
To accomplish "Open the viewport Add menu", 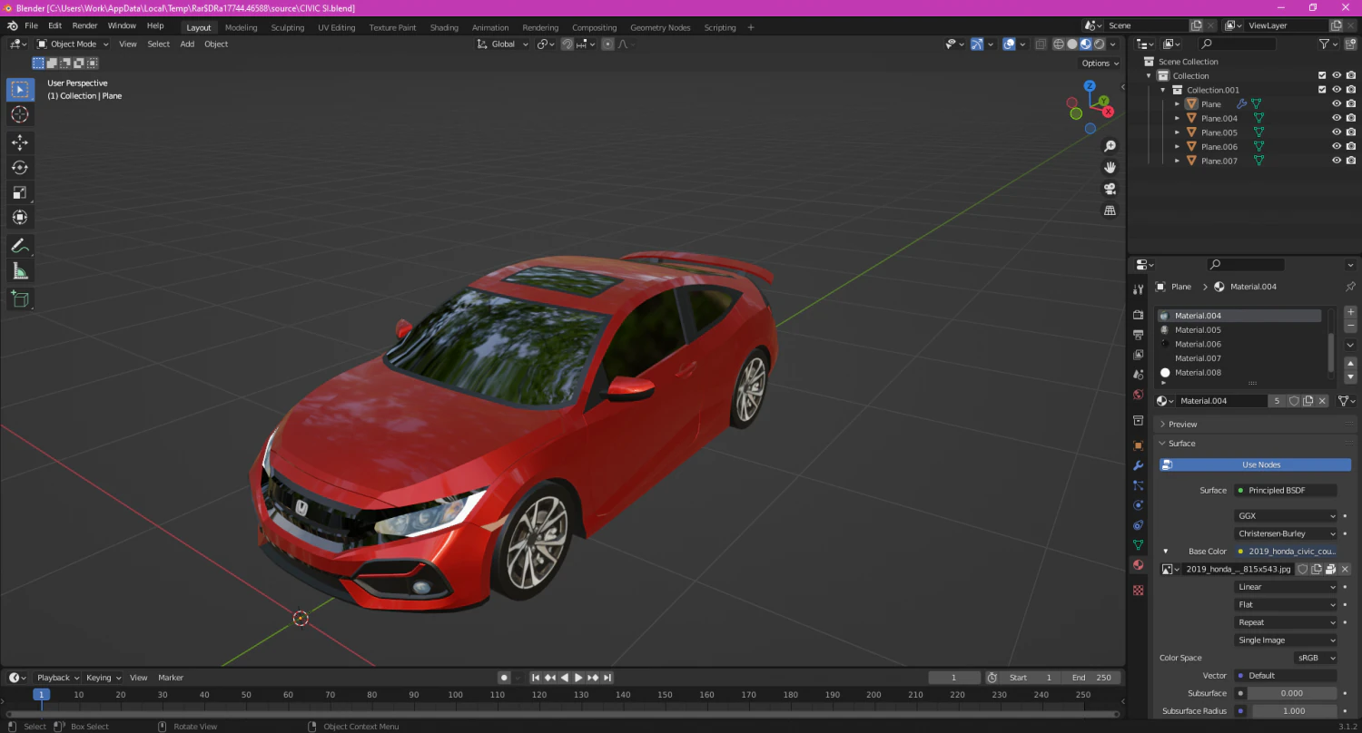I will tap(187, 44).
